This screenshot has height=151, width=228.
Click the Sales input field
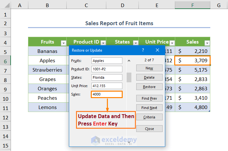(107, 94)
